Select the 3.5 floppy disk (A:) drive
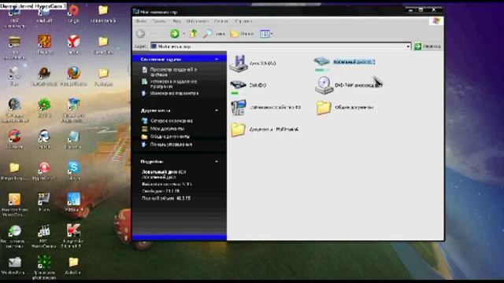 point(238,63)
